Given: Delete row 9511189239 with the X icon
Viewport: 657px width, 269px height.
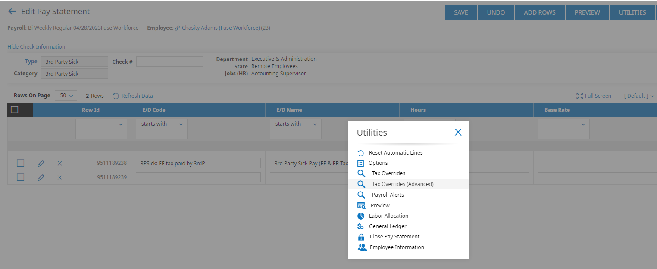Looking at the screenshot, I should click(60, 177).
